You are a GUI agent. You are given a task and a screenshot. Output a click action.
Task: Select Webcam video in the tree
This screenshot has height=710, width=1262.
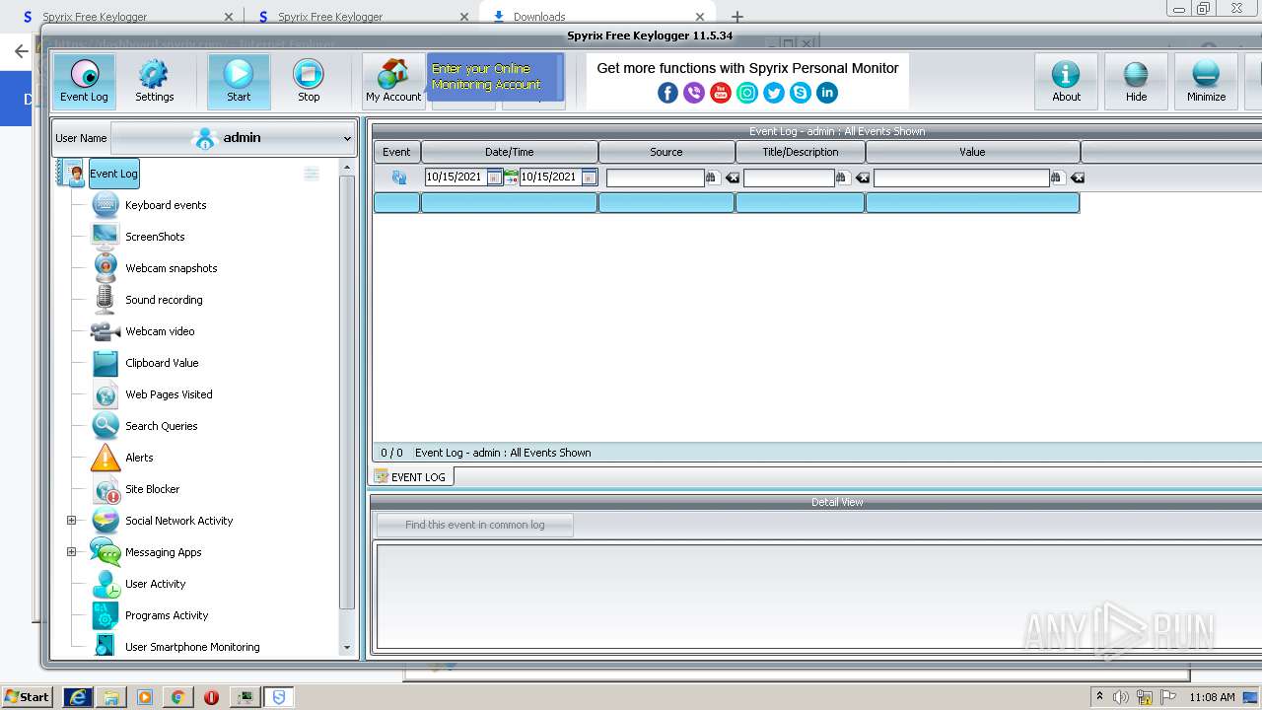point(160,331)
